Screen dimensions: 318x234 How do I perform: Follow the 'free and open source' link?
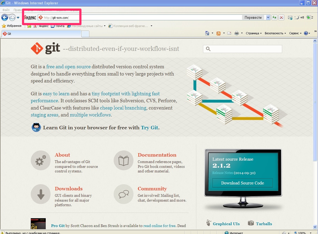coord(68,66)
